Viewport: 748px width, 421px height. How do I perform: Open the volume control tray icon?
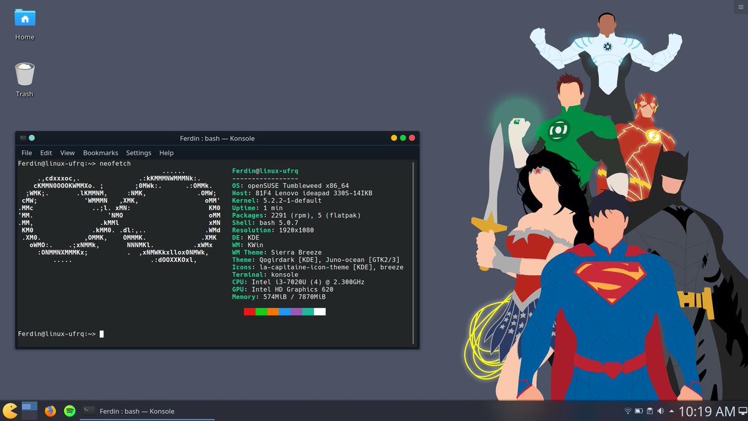tap(660, 411)
